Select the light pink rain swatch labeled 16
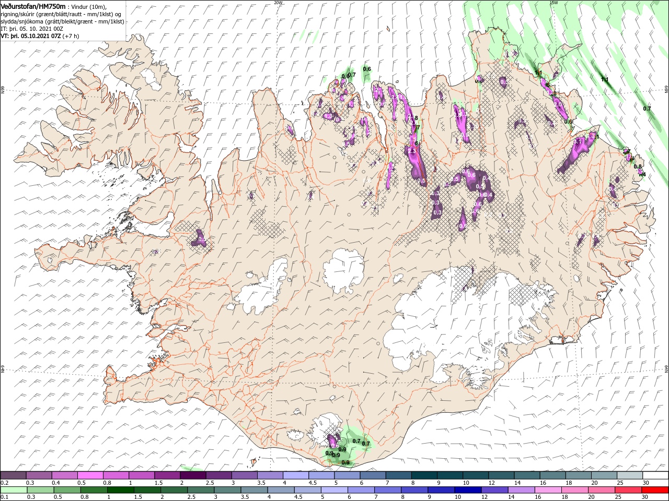This screenshot has width=669, height=501. (x=547, y=490)
